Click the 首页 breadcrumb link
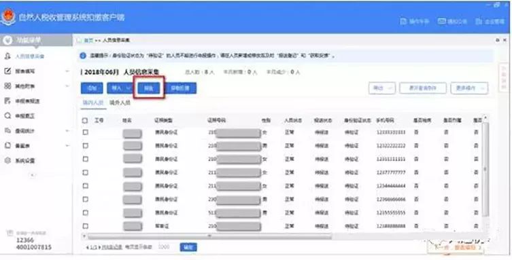This screenshot has width=512, height=260. 88,41
